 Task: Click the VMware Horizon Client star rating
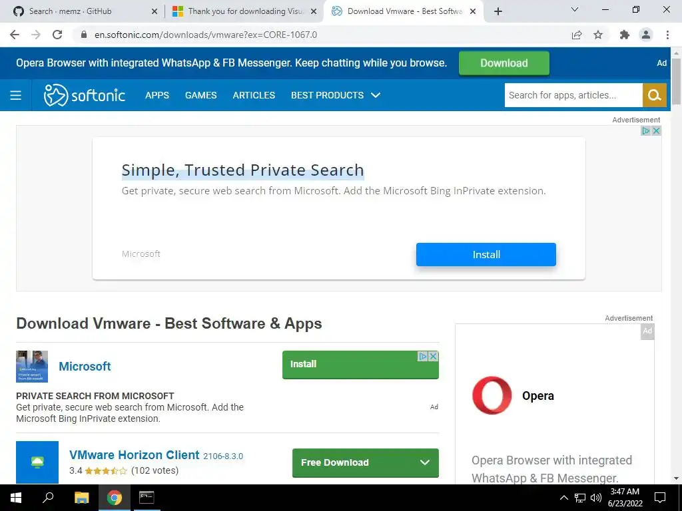tap(106, 470)
